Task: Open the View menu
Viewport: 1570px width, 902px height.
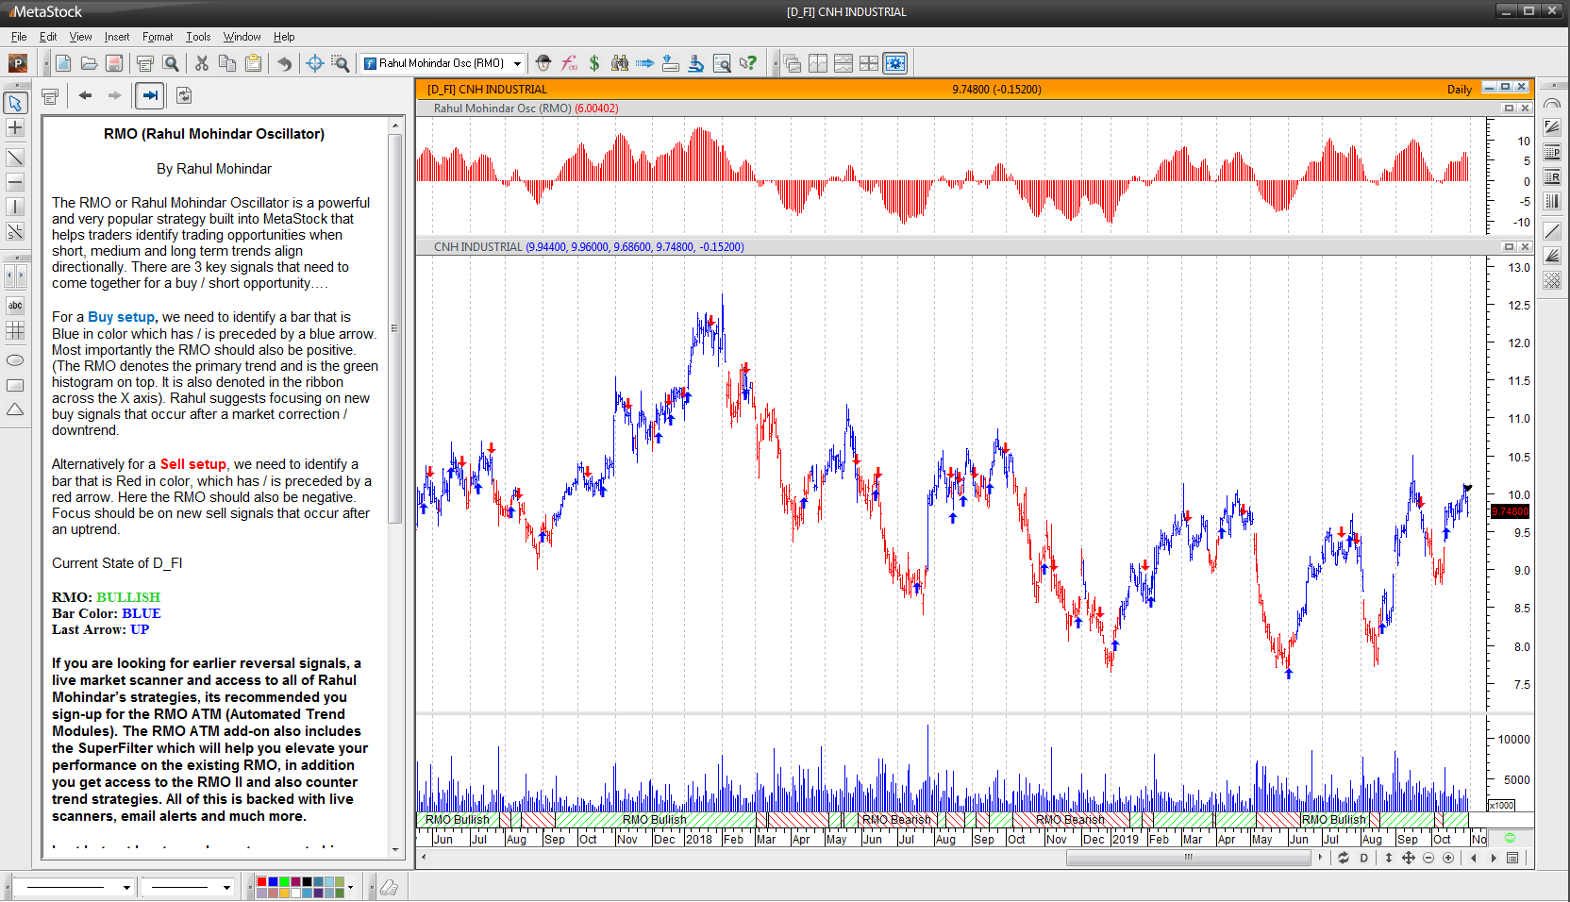Action: (80, 37)
